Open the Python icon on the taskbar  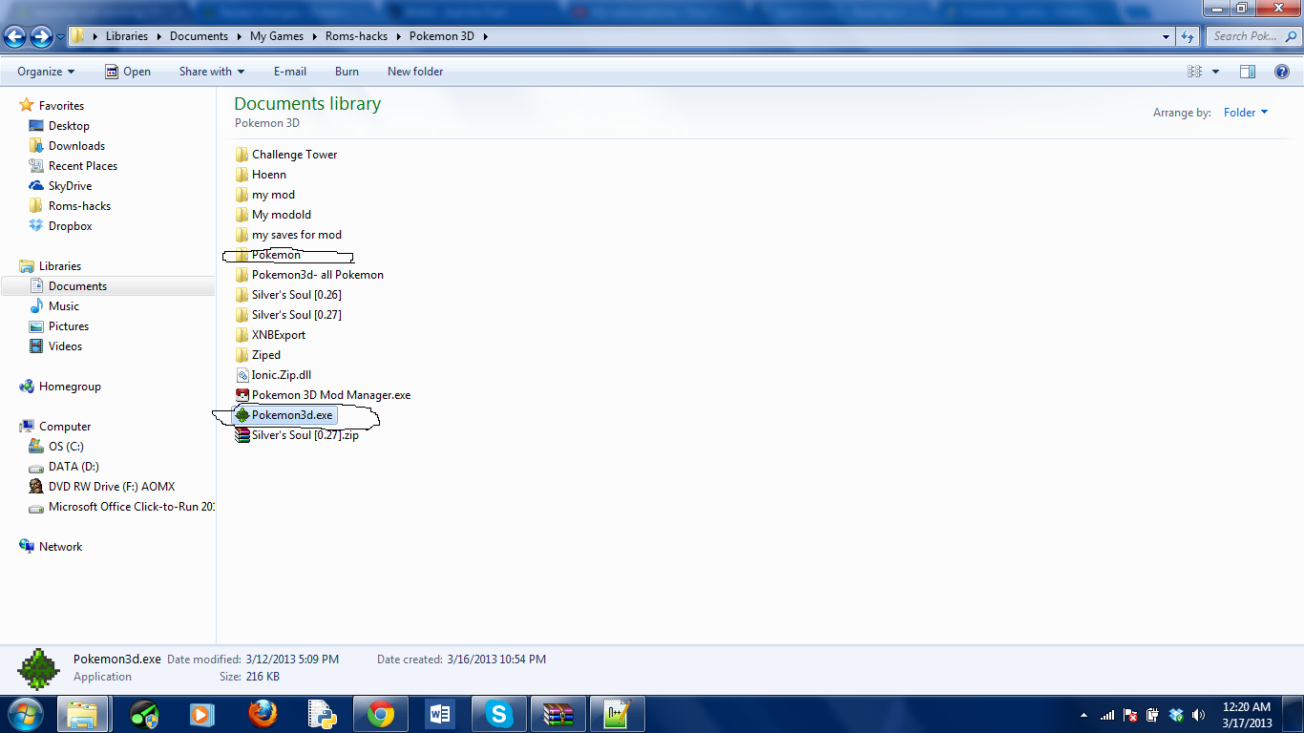[x=322, y=714]
